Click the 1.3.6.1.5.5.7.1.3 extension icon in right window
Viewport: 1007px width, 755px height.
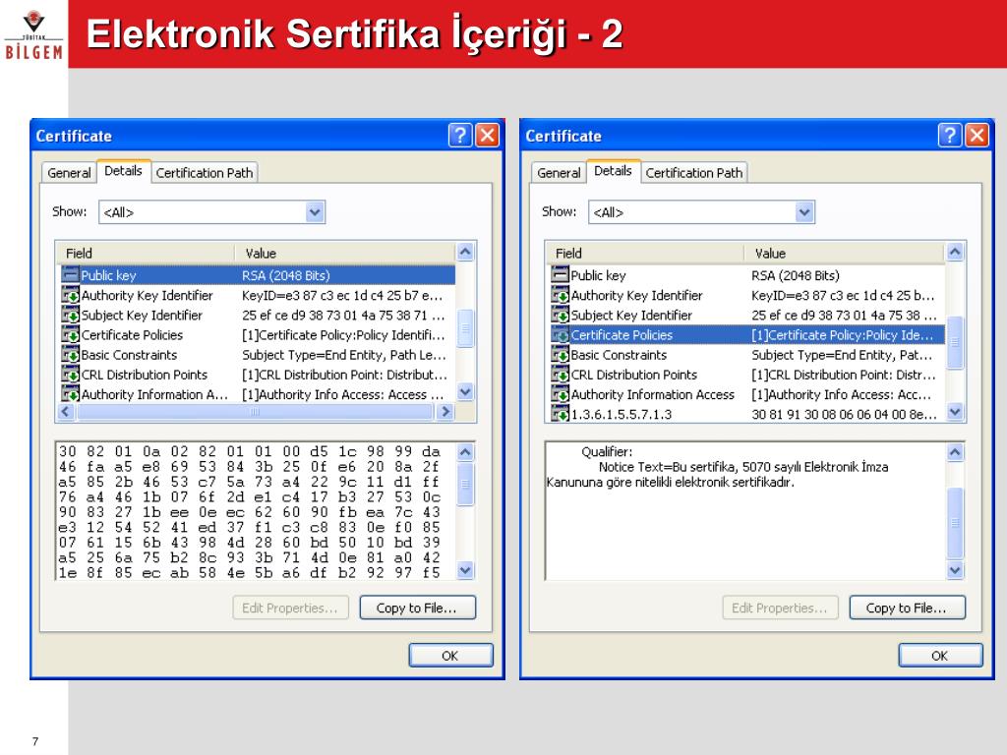560,414
